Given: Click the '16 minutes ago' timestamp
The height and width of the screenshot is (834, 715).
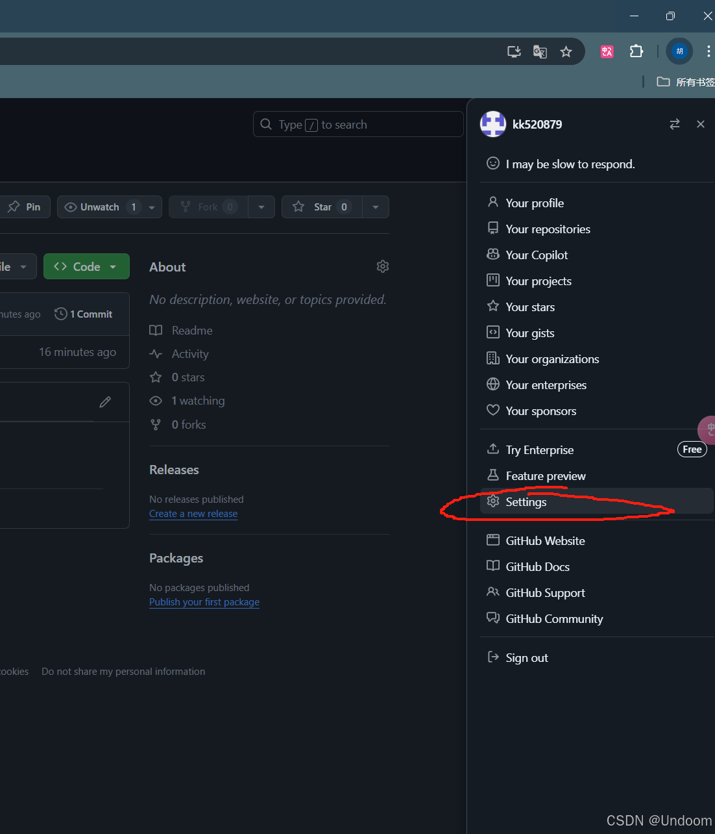Looking at the screenshot, I should tap(78, 351).
